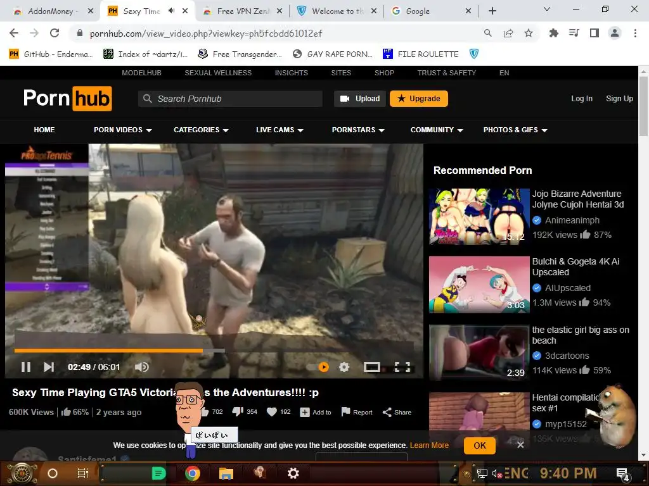
Task: Pause the video with the pause button
Action: coord(25,367)
